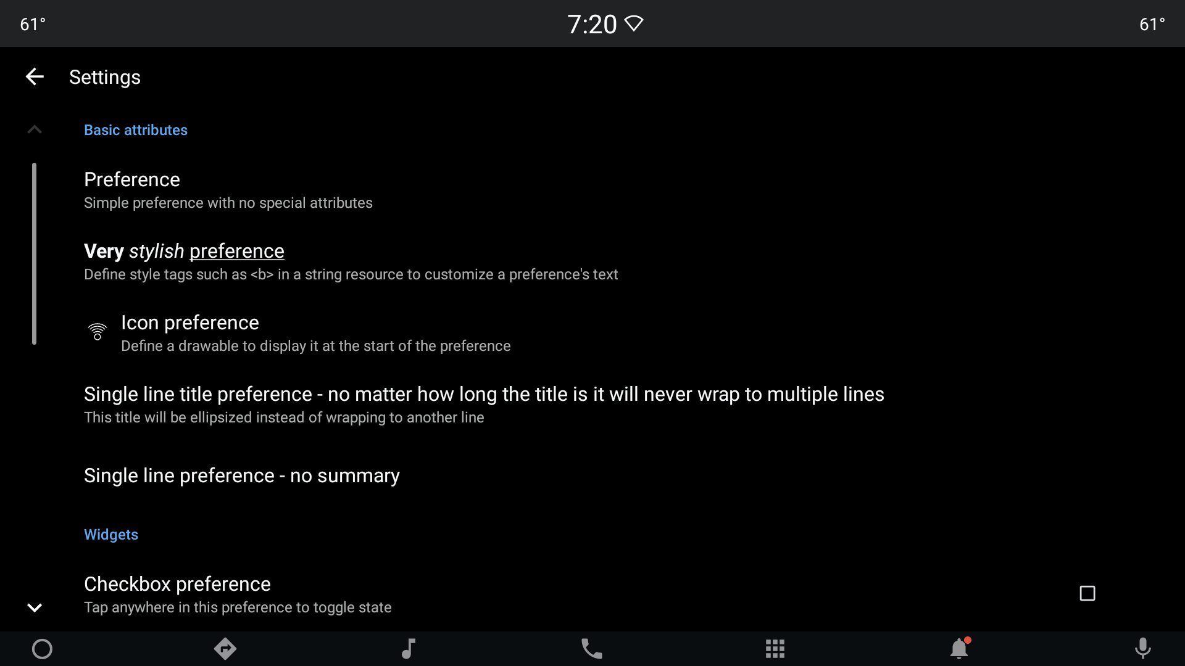
Task: Toggle the Checkbox preference widget
Action: tap(1087, 593)
